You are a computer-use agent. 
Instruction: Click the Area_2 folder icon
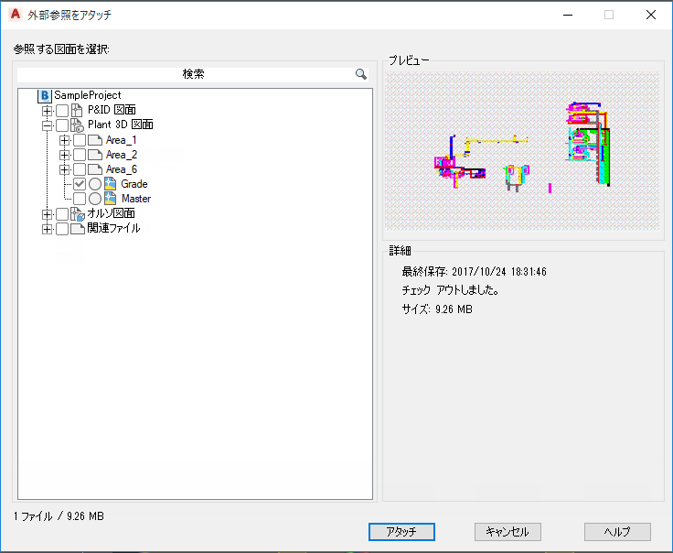coord(95,155)
